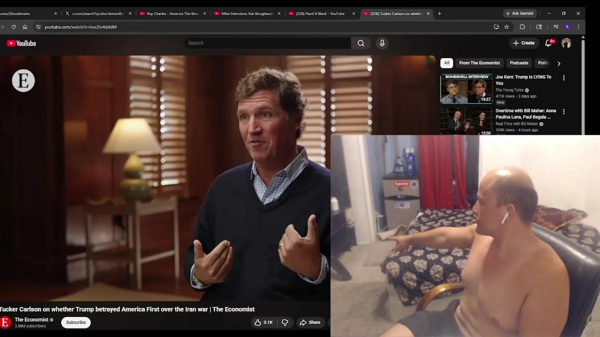This screenshot has width=600, height=337.
Task: Click the address bar URL
Action: 81,27
